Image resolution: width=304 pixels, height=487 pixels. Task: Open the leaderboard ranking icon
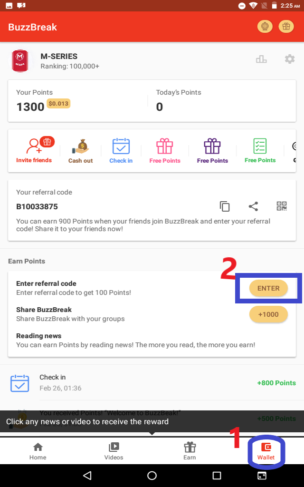point(261,59)
